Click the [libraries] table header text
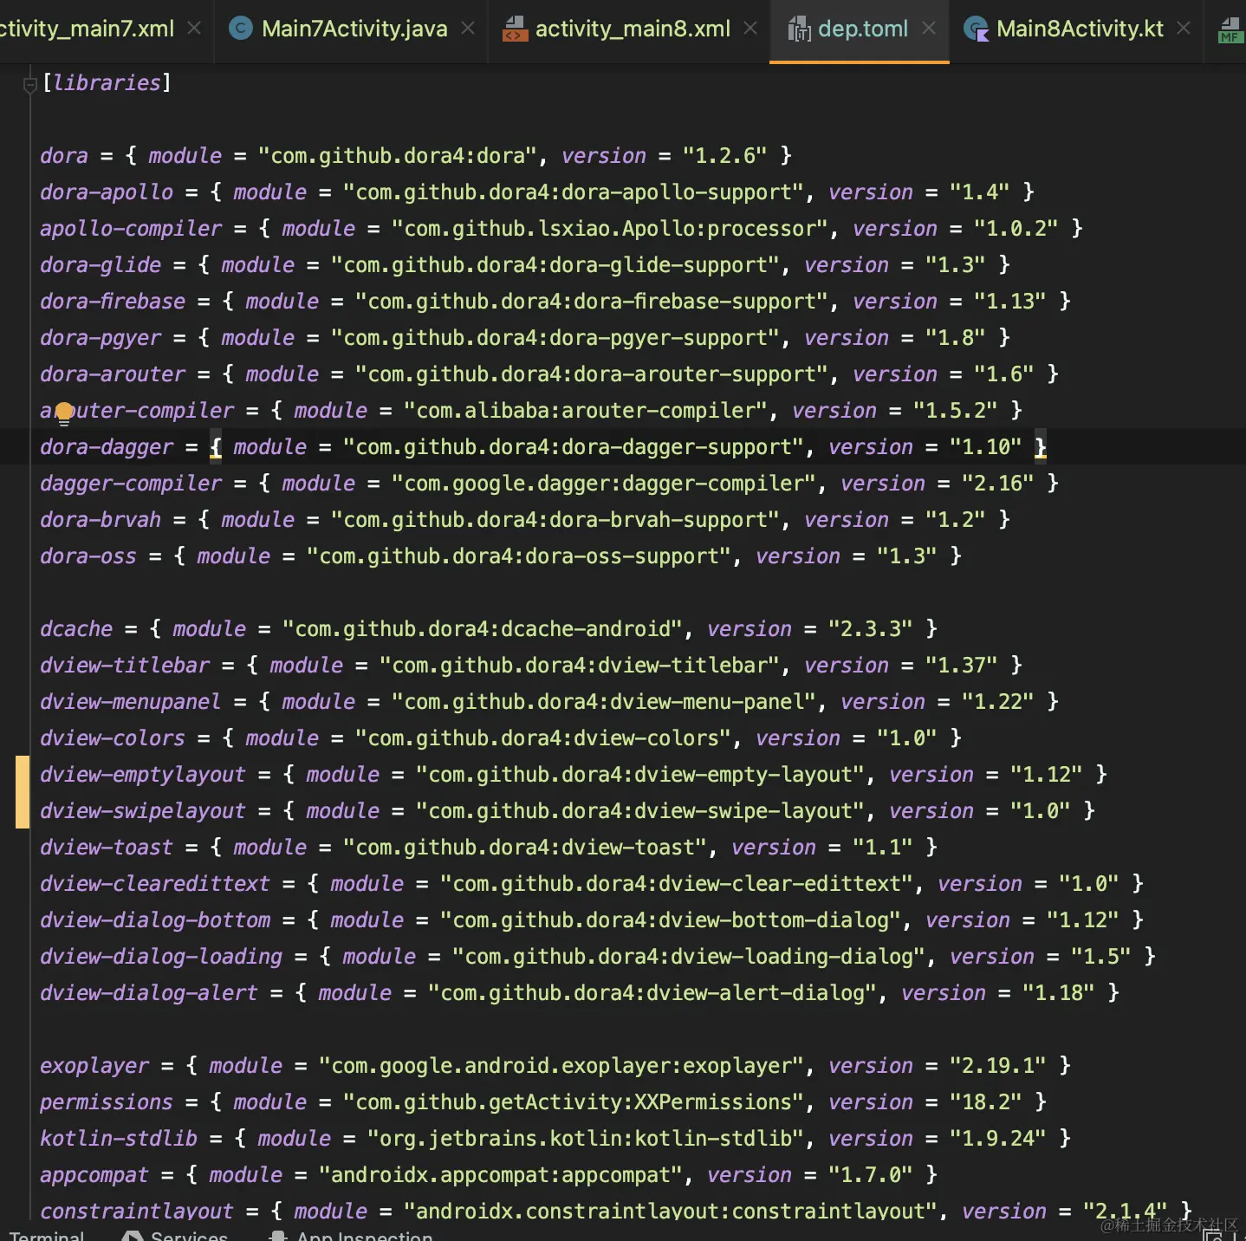The width and height of the screenshot is (1246, 1241). [x=107, y=83]
